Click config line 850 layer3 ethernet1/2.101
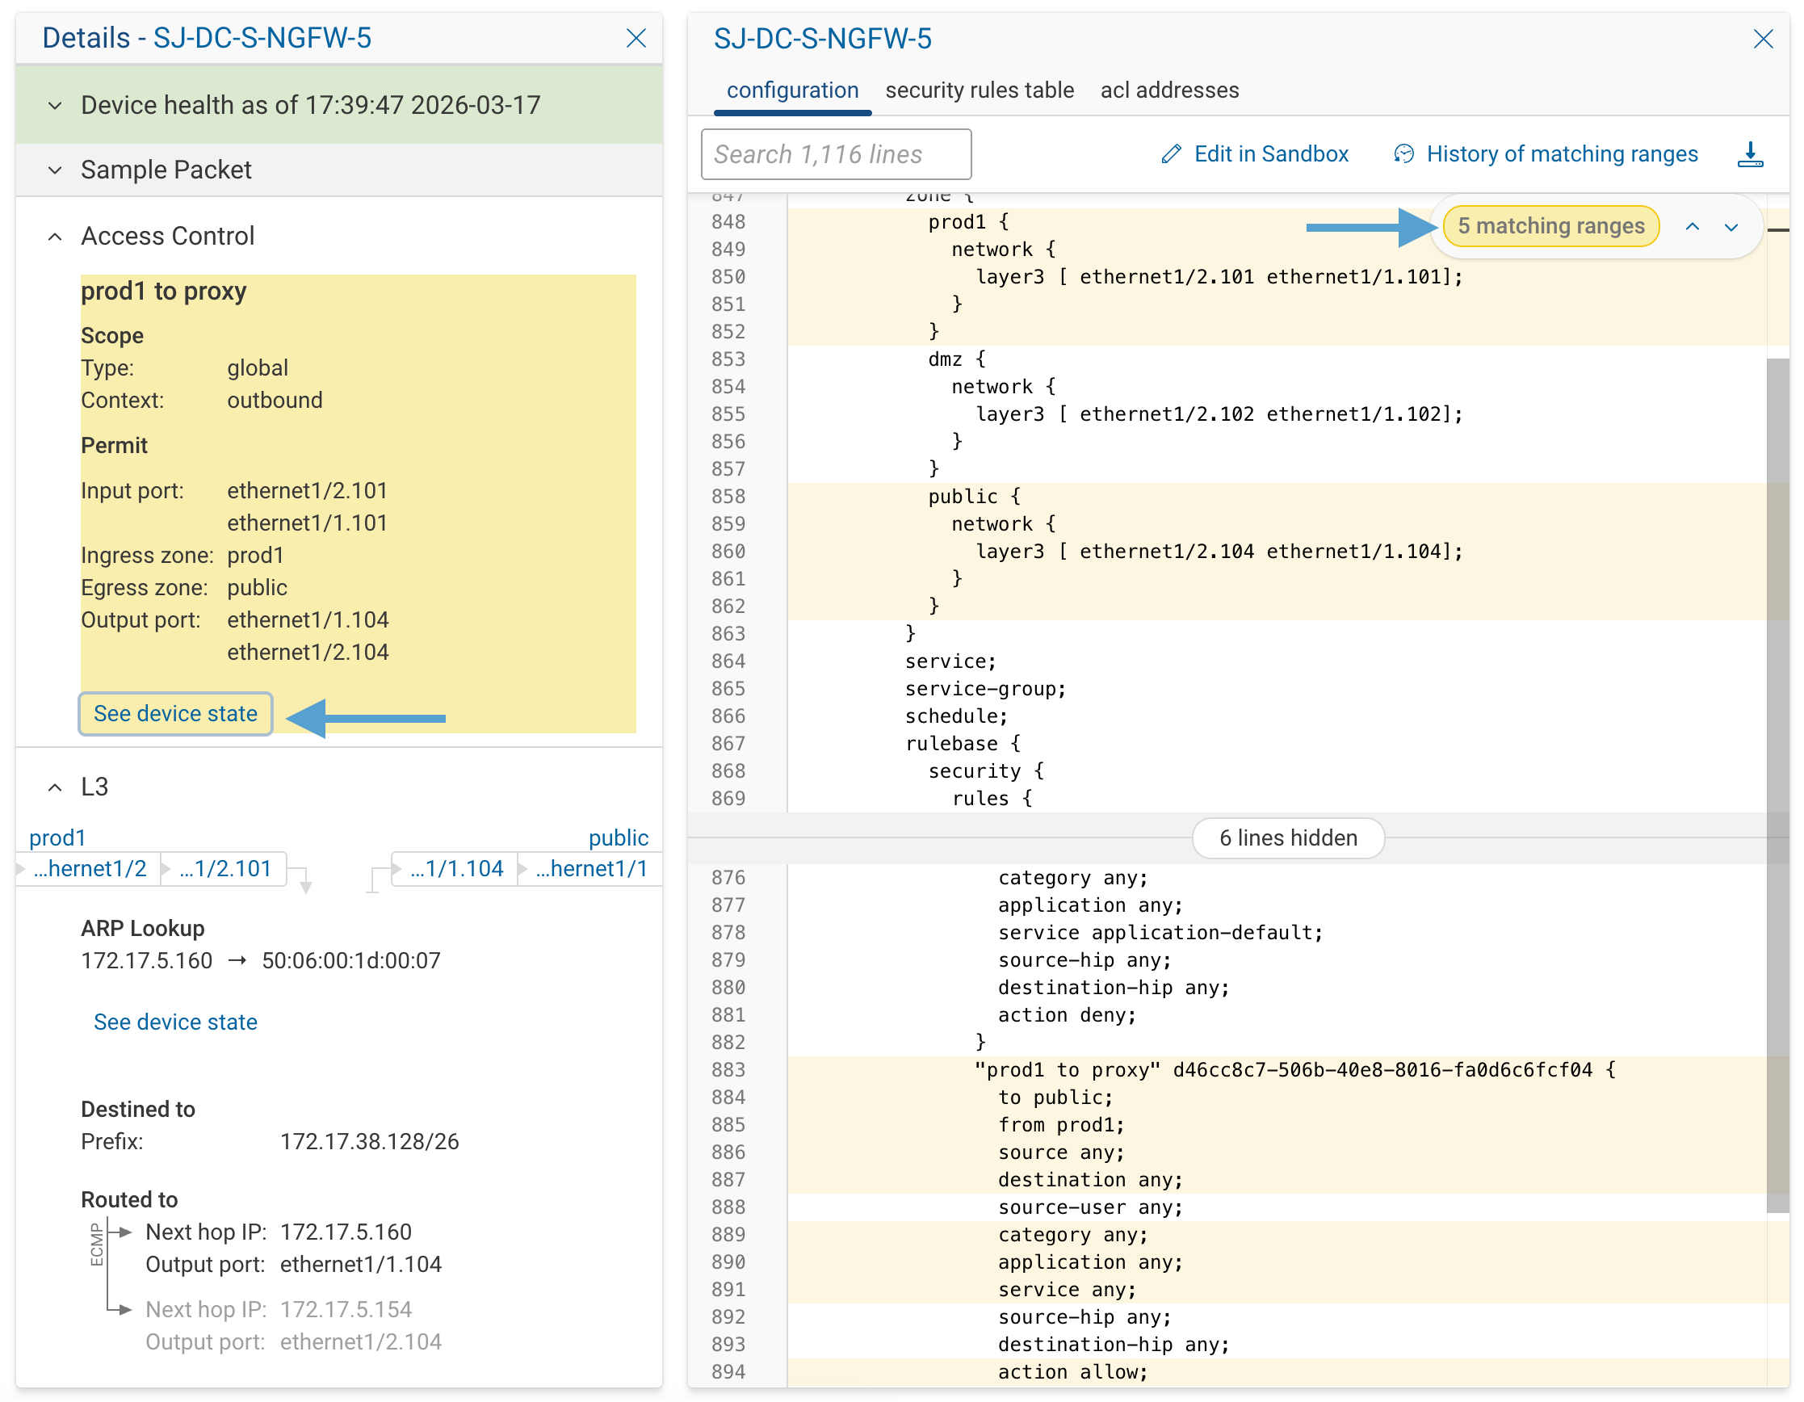1804x1402 pixels. pyautogui.click(x=1219, y=277)
